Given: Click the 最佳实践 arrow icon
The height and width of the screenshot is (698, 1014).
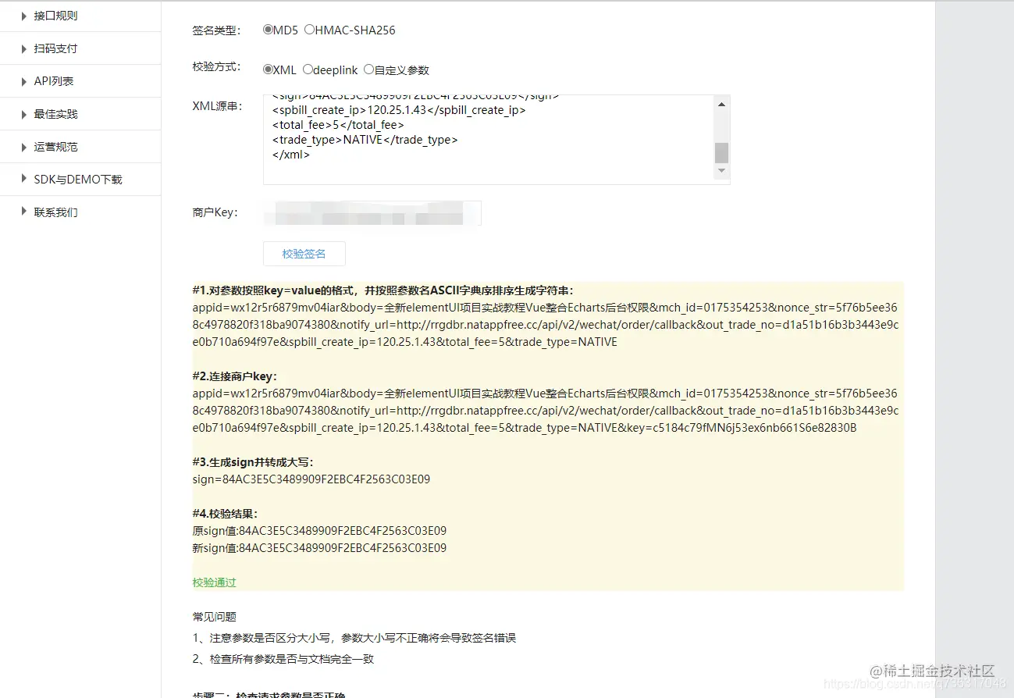Looking at the screenshot, I should click(x=23, y=113).
